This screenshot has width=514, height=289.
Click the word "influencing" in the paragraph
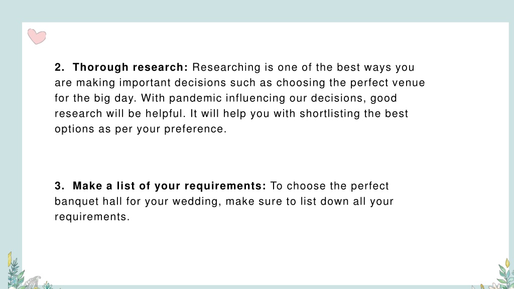coord(255,98)
